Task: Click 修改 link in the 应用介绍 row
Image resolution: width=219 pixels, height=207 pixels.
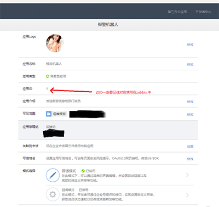Action: point(190,102)
